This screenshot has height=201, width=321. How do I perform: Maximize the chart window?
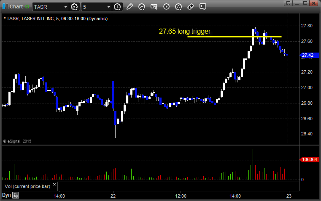[x=305, y=3]
